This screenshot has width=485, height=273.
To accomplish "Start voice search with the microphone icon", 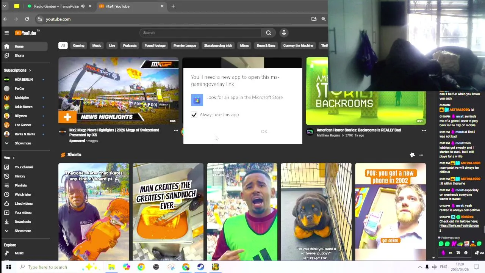I will pyautogui.click(x=284, y=33).
